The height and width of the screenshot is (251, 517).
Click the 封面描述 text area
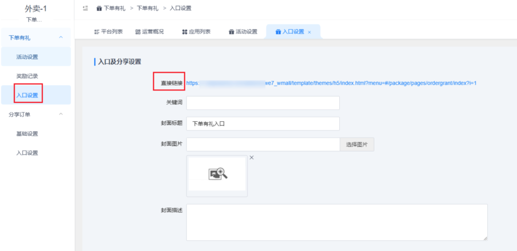(336, 222)
